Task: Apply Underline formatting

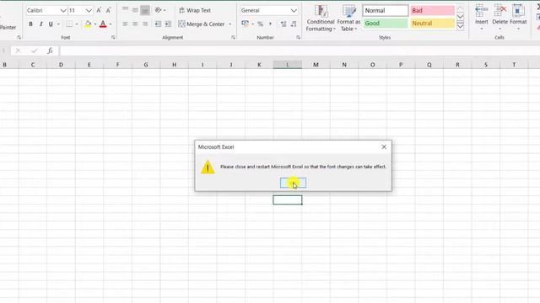Action: tap(51, 24)
